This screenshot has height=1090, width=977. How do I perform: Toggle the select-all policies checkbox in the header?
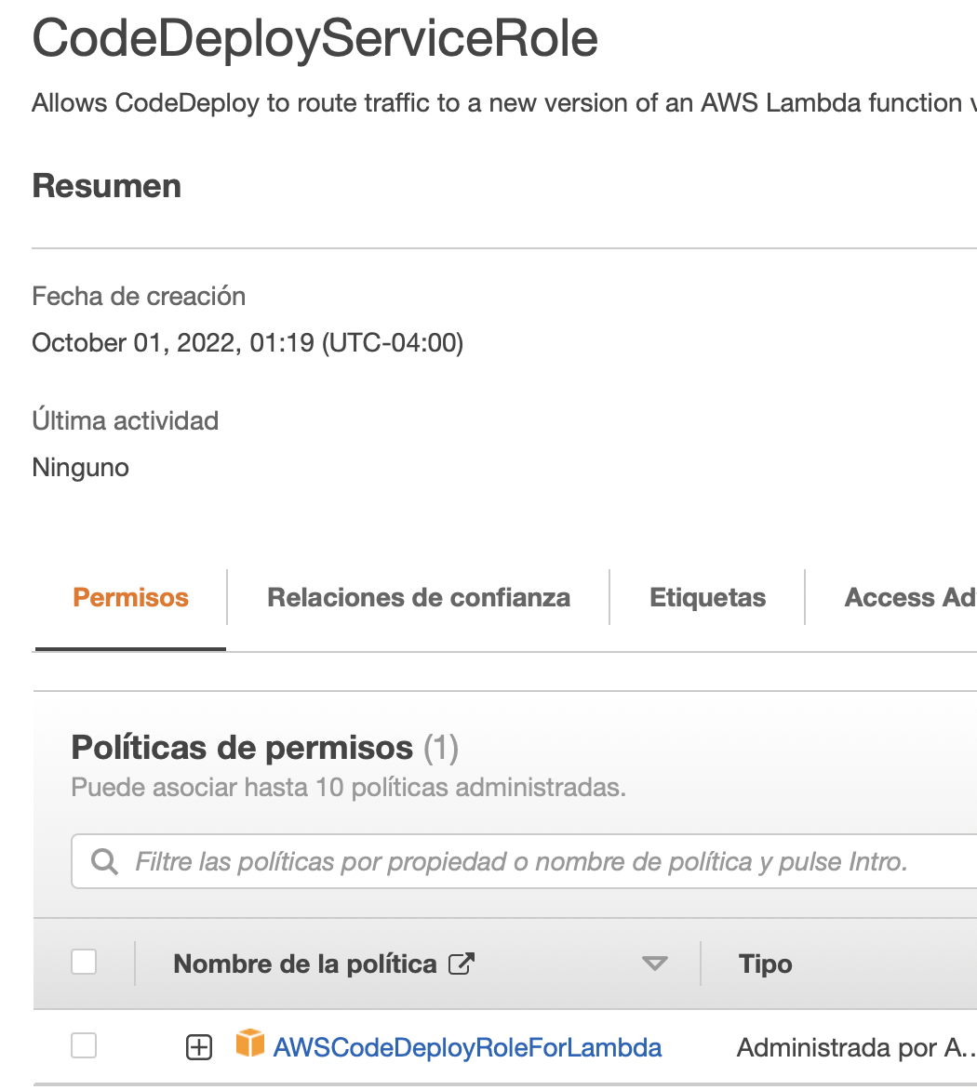coord(84,963)
